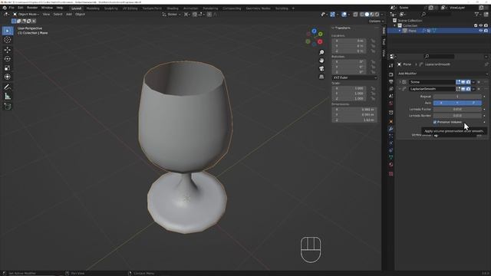Select the Select Box tool in the toolbar
The image size is (491, 276).
[x=8, y=31]
